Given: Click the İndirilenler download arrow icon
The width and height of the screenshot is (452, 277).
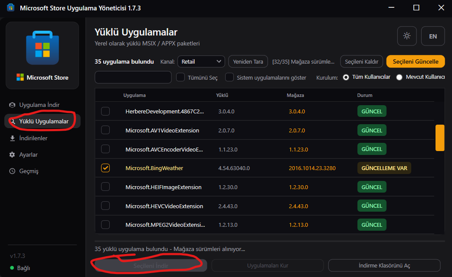Looking at the screenshot, I should point(12,138).
